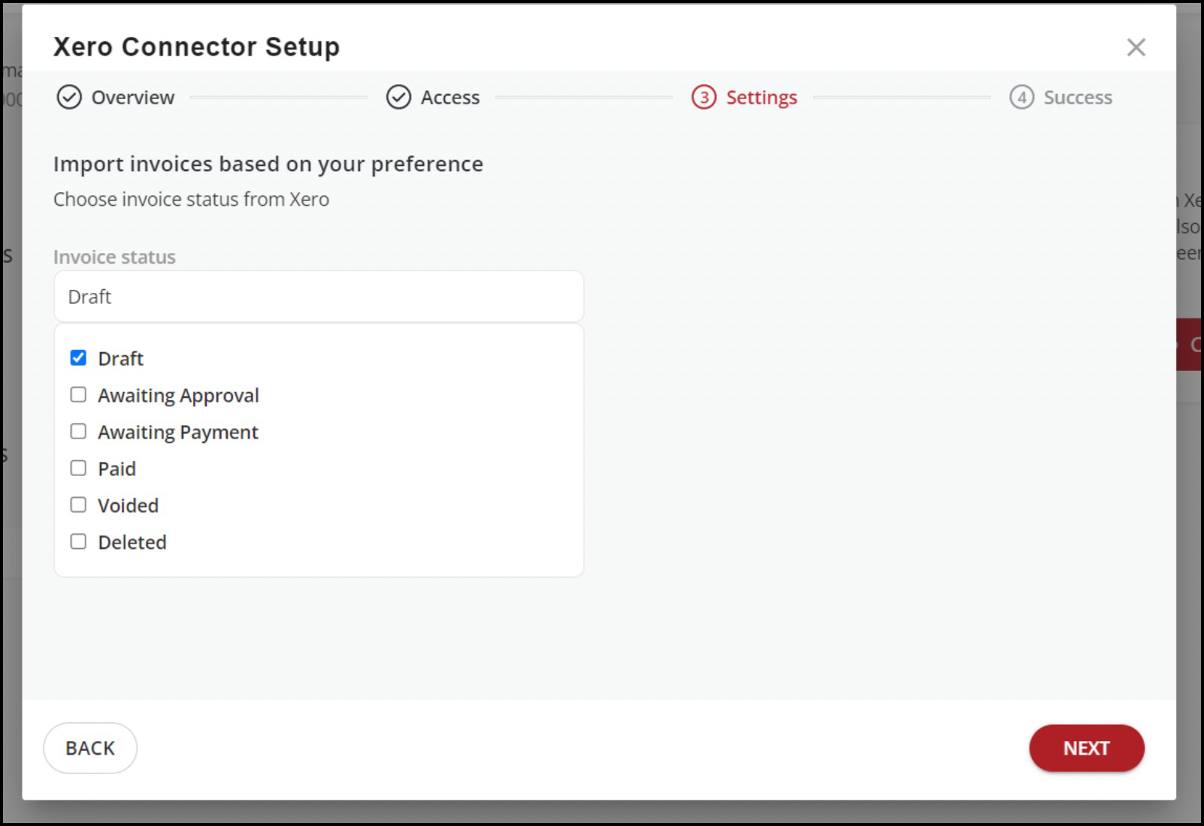Toggle the Deleted status checkbox
The height and width of the screenshot is (826, 1204).
click(78, 542)
